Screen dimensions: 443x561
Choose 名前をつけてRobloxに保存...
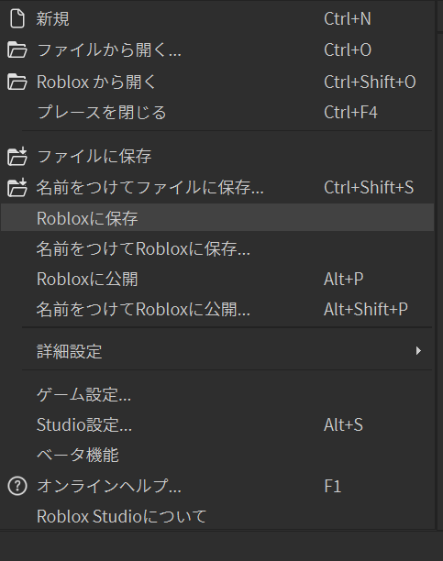point(217,248)
